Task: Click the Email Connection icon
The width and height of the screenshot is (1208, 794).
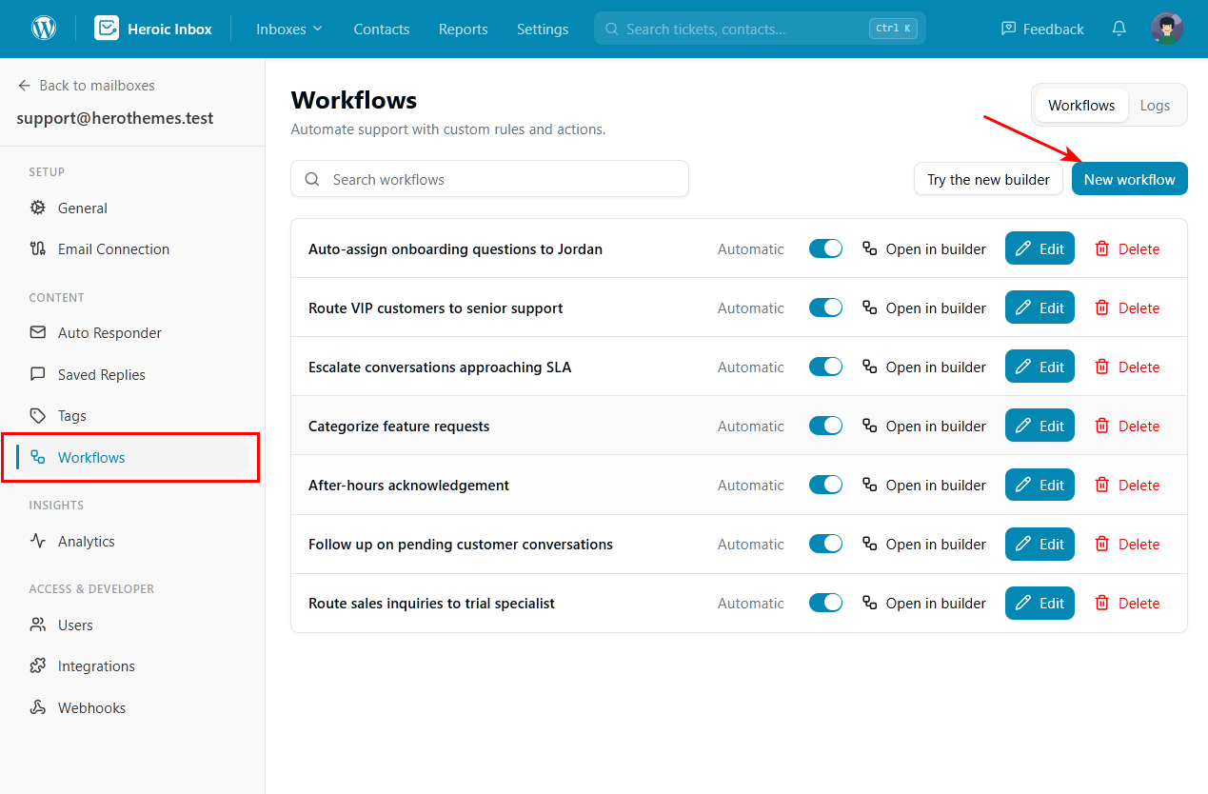Action: tap(38, 249)
